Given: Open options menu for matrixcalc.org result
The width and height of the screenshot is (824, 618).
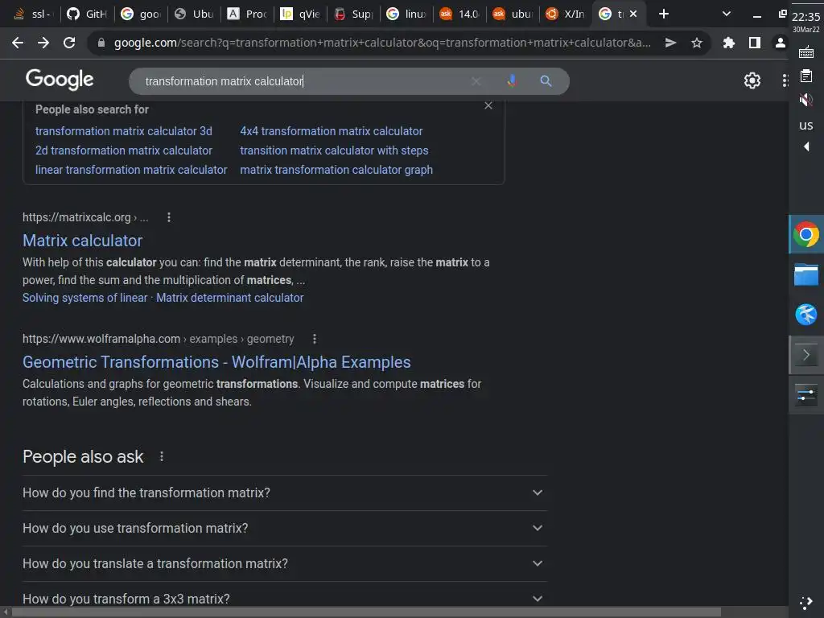Looking at the screenshot, I should (169, 217).
